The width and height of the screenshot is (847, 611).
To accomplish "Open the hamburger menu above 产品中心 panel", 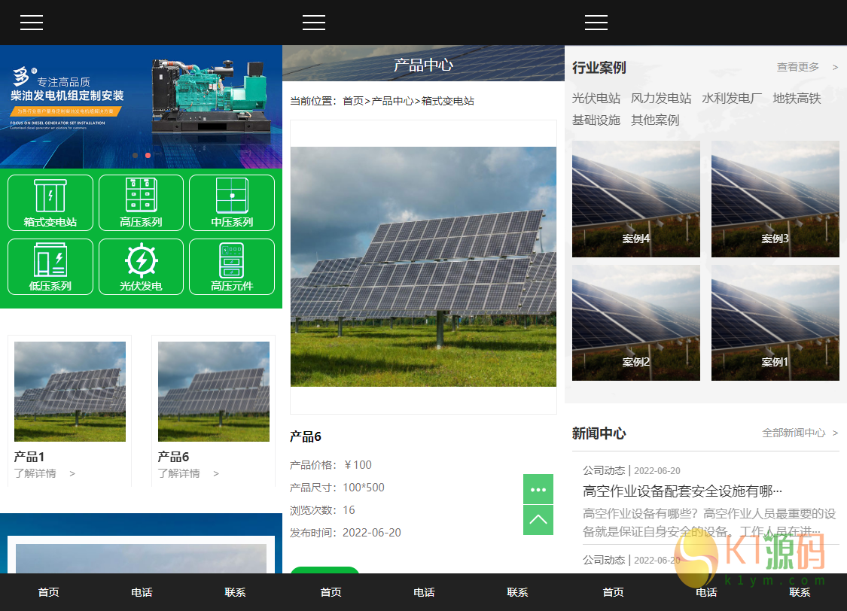I will point(314,23).
